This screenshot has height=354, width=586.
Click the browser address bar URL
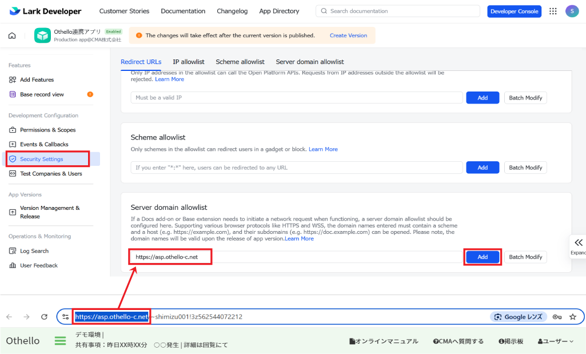coord(158,317)
